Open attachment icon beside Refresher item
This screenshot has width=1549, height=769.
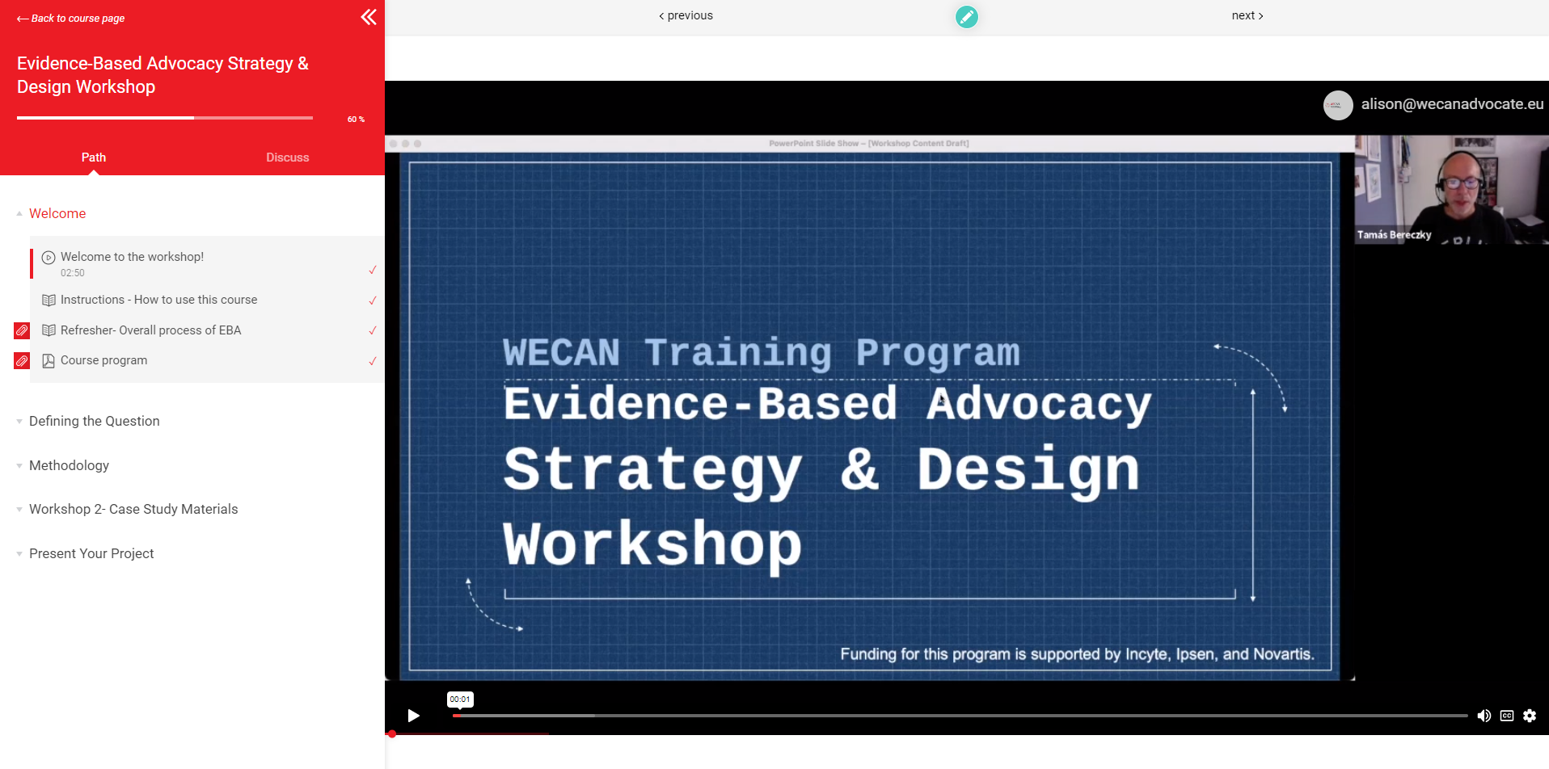(x=22, y=330)
